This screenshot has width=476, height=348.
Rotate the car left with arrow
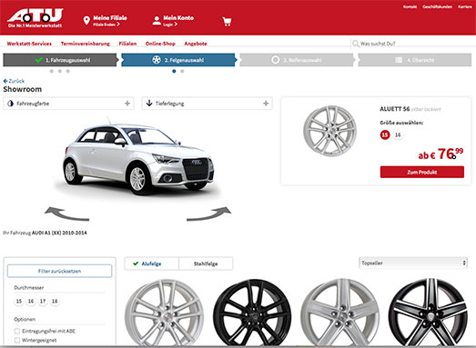pyautogui.click(x=66, y=214)
